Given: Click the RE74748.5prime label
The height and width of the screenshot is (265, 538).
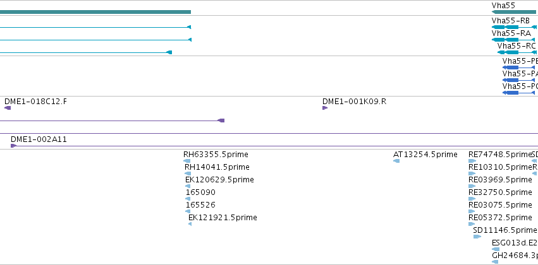Looking at the screenshot, I should pyautogui.click(x=500, y=155).
